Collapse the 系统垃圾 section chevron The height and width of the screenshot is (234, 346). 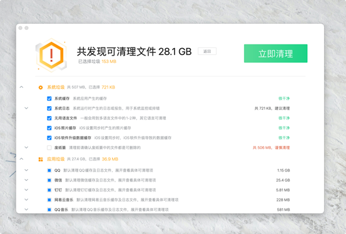(21, 87)
